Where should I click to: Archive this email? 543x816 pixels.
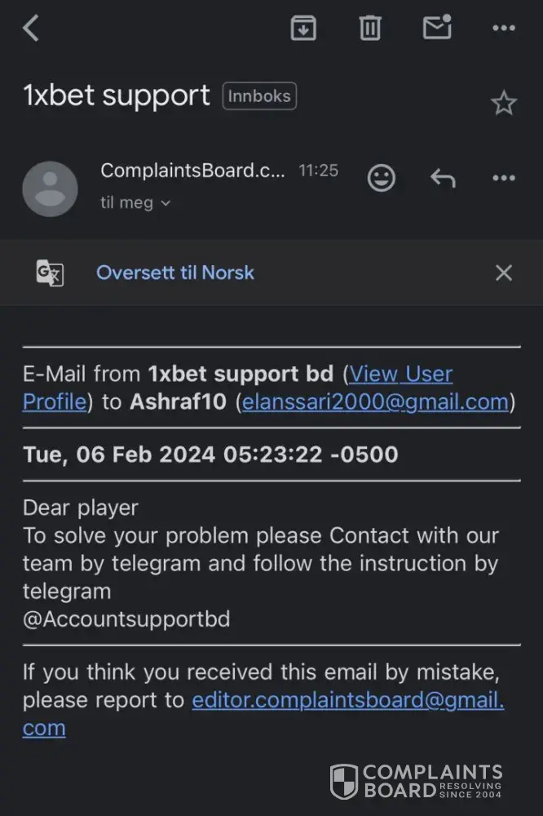[303, 29]
